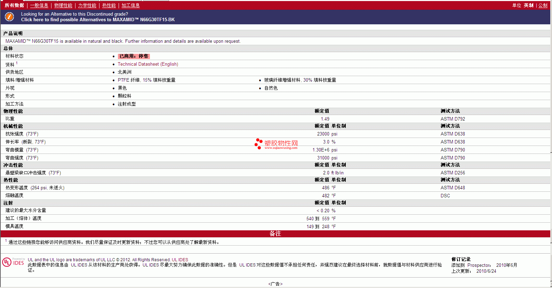Switch to the 物理性能 tab
Screen dimensions: 552x288
tap(63, 5)
